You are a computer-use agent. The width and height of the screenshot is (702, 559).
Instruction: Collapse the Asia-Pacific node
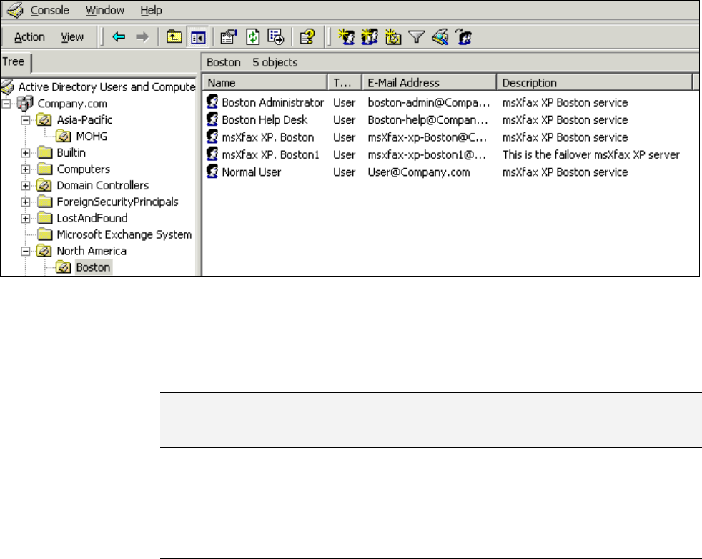(x=26, y=120)
